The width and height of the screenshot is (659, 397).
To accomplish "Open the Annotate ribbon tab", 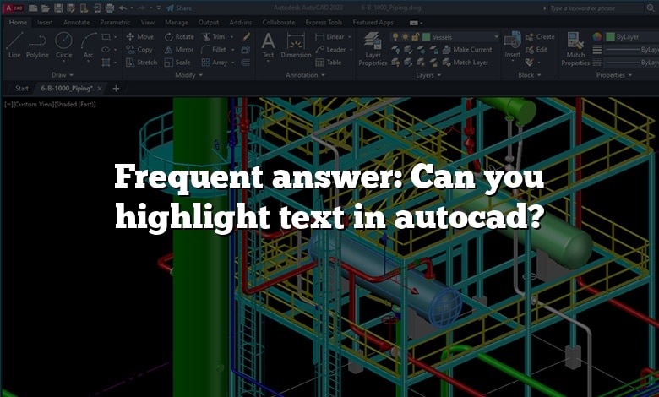I will click(x=77, y=22).
